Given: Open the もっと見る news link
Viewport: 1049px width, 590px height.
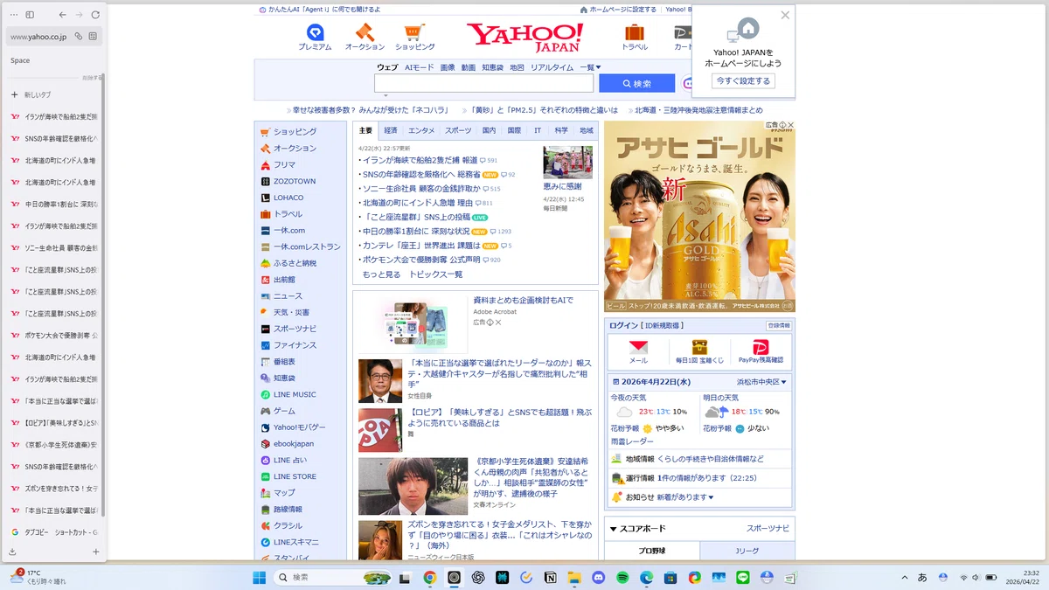Looking at the screenshot, I should (381, 274).
